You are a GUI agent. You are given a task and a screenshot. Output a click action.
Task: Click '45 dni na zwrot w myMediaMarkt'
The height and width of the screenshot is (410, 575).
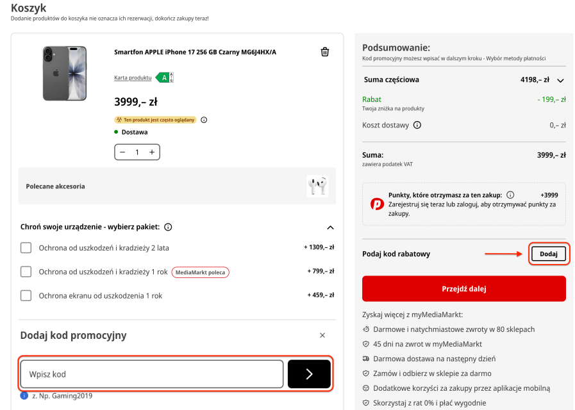tap(428, 344)
